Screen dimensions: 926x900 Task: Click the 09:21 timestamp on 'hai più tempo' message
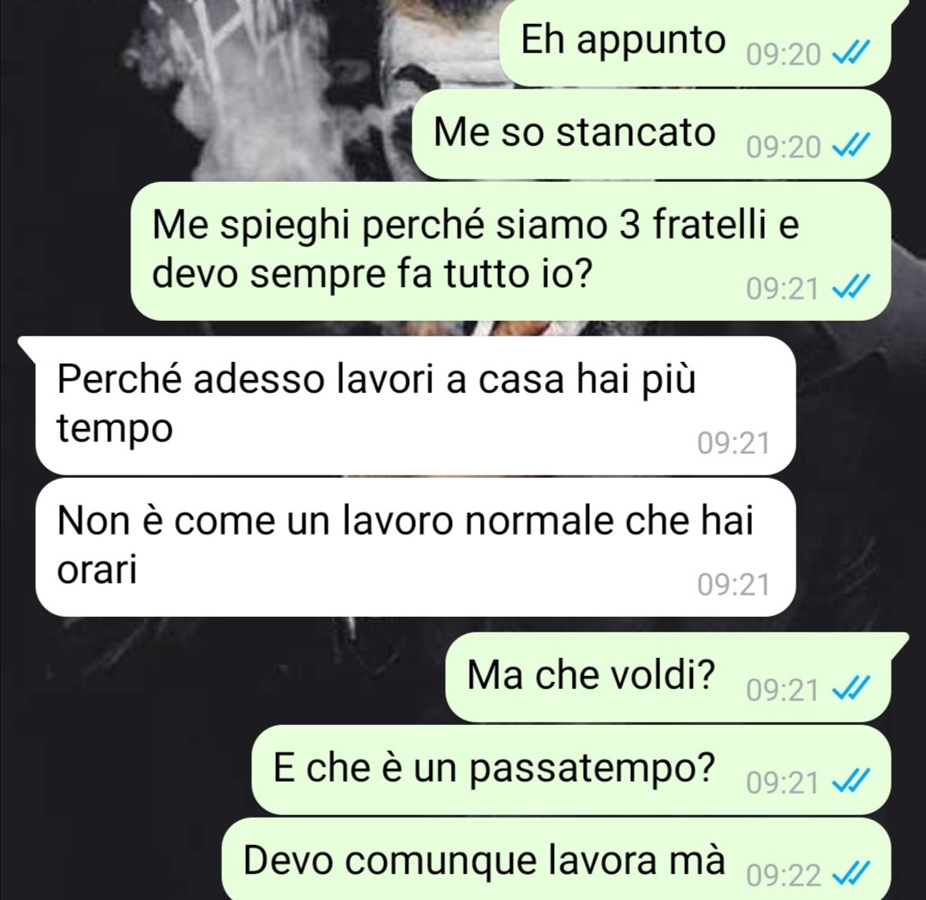coord(733,443)
